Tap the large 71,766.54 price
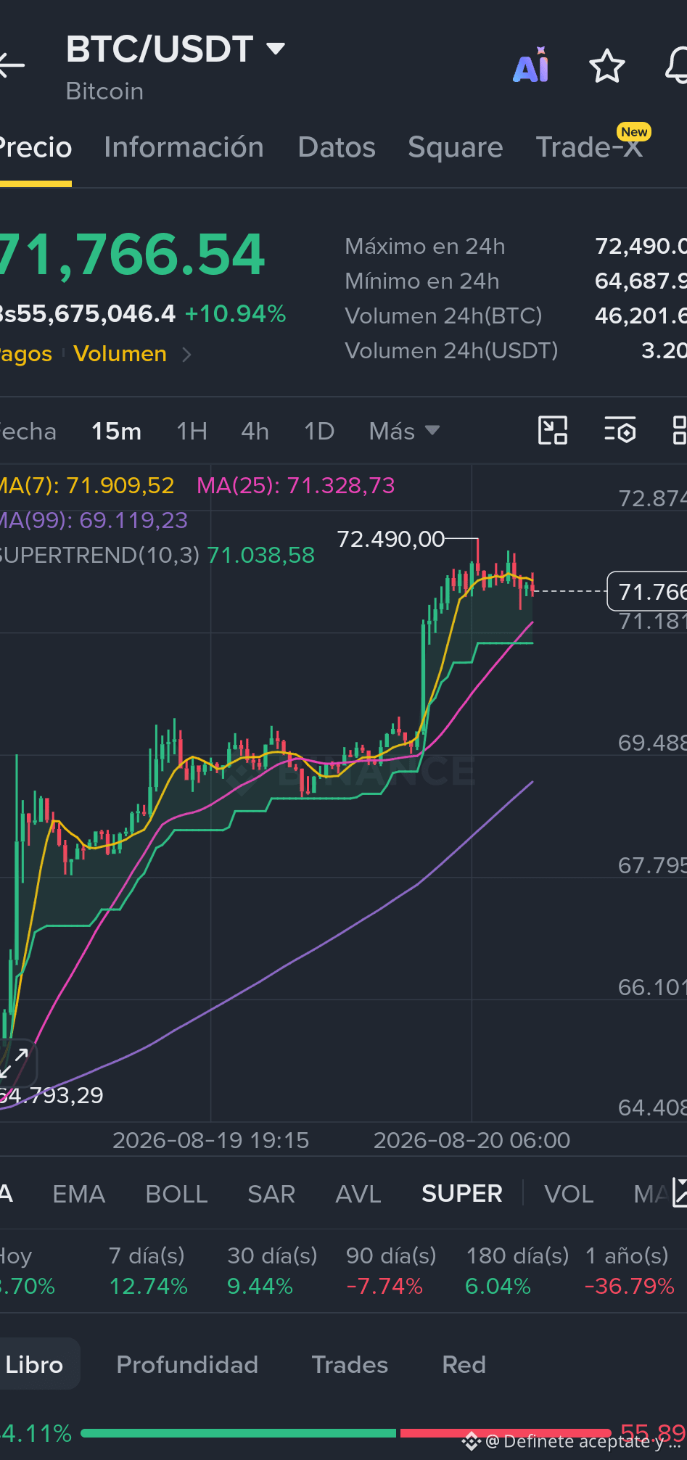687x1460 pixels. click(133, 255)
